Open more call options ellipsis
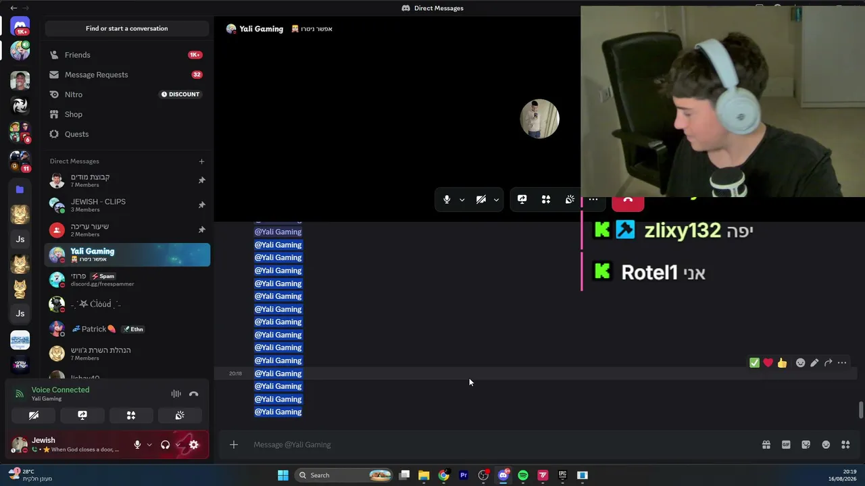Screen dimensions: 865x486 point(593,200)
